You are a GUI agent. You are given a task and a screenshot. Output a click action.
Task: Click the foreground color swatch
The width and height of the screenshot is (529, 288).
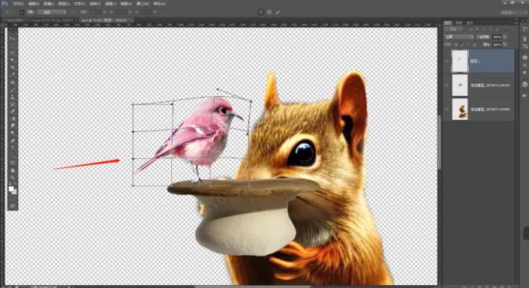click(x=11, y=189)
